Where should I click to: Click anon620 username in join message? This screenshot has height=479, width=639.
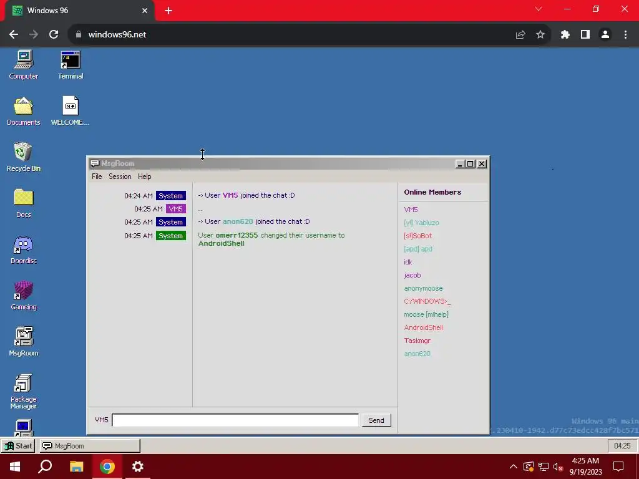[x=238, y=221]
